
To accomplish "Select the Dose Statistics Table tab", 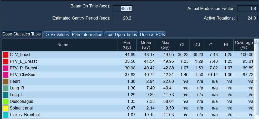I will click(x=22, y=34).
